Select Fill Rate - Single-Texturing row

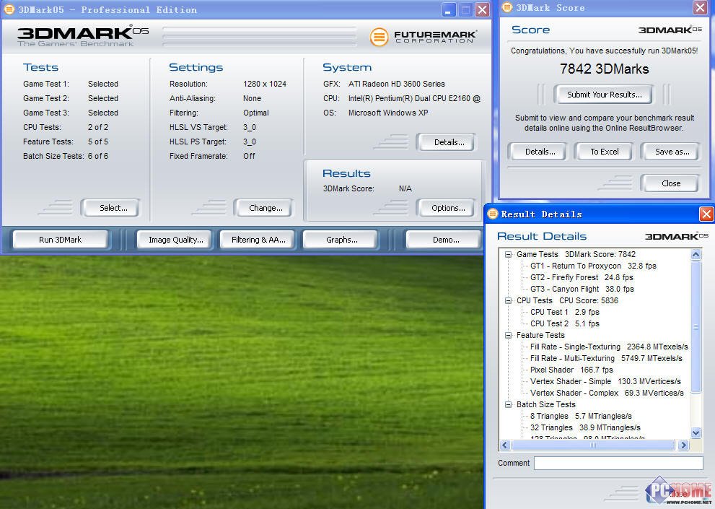pyautogui.click(x=609, y=347)
